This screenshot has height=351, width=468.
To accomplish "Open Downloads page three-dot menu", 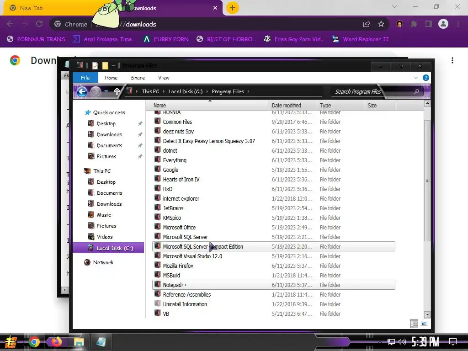I will (452, 60).
